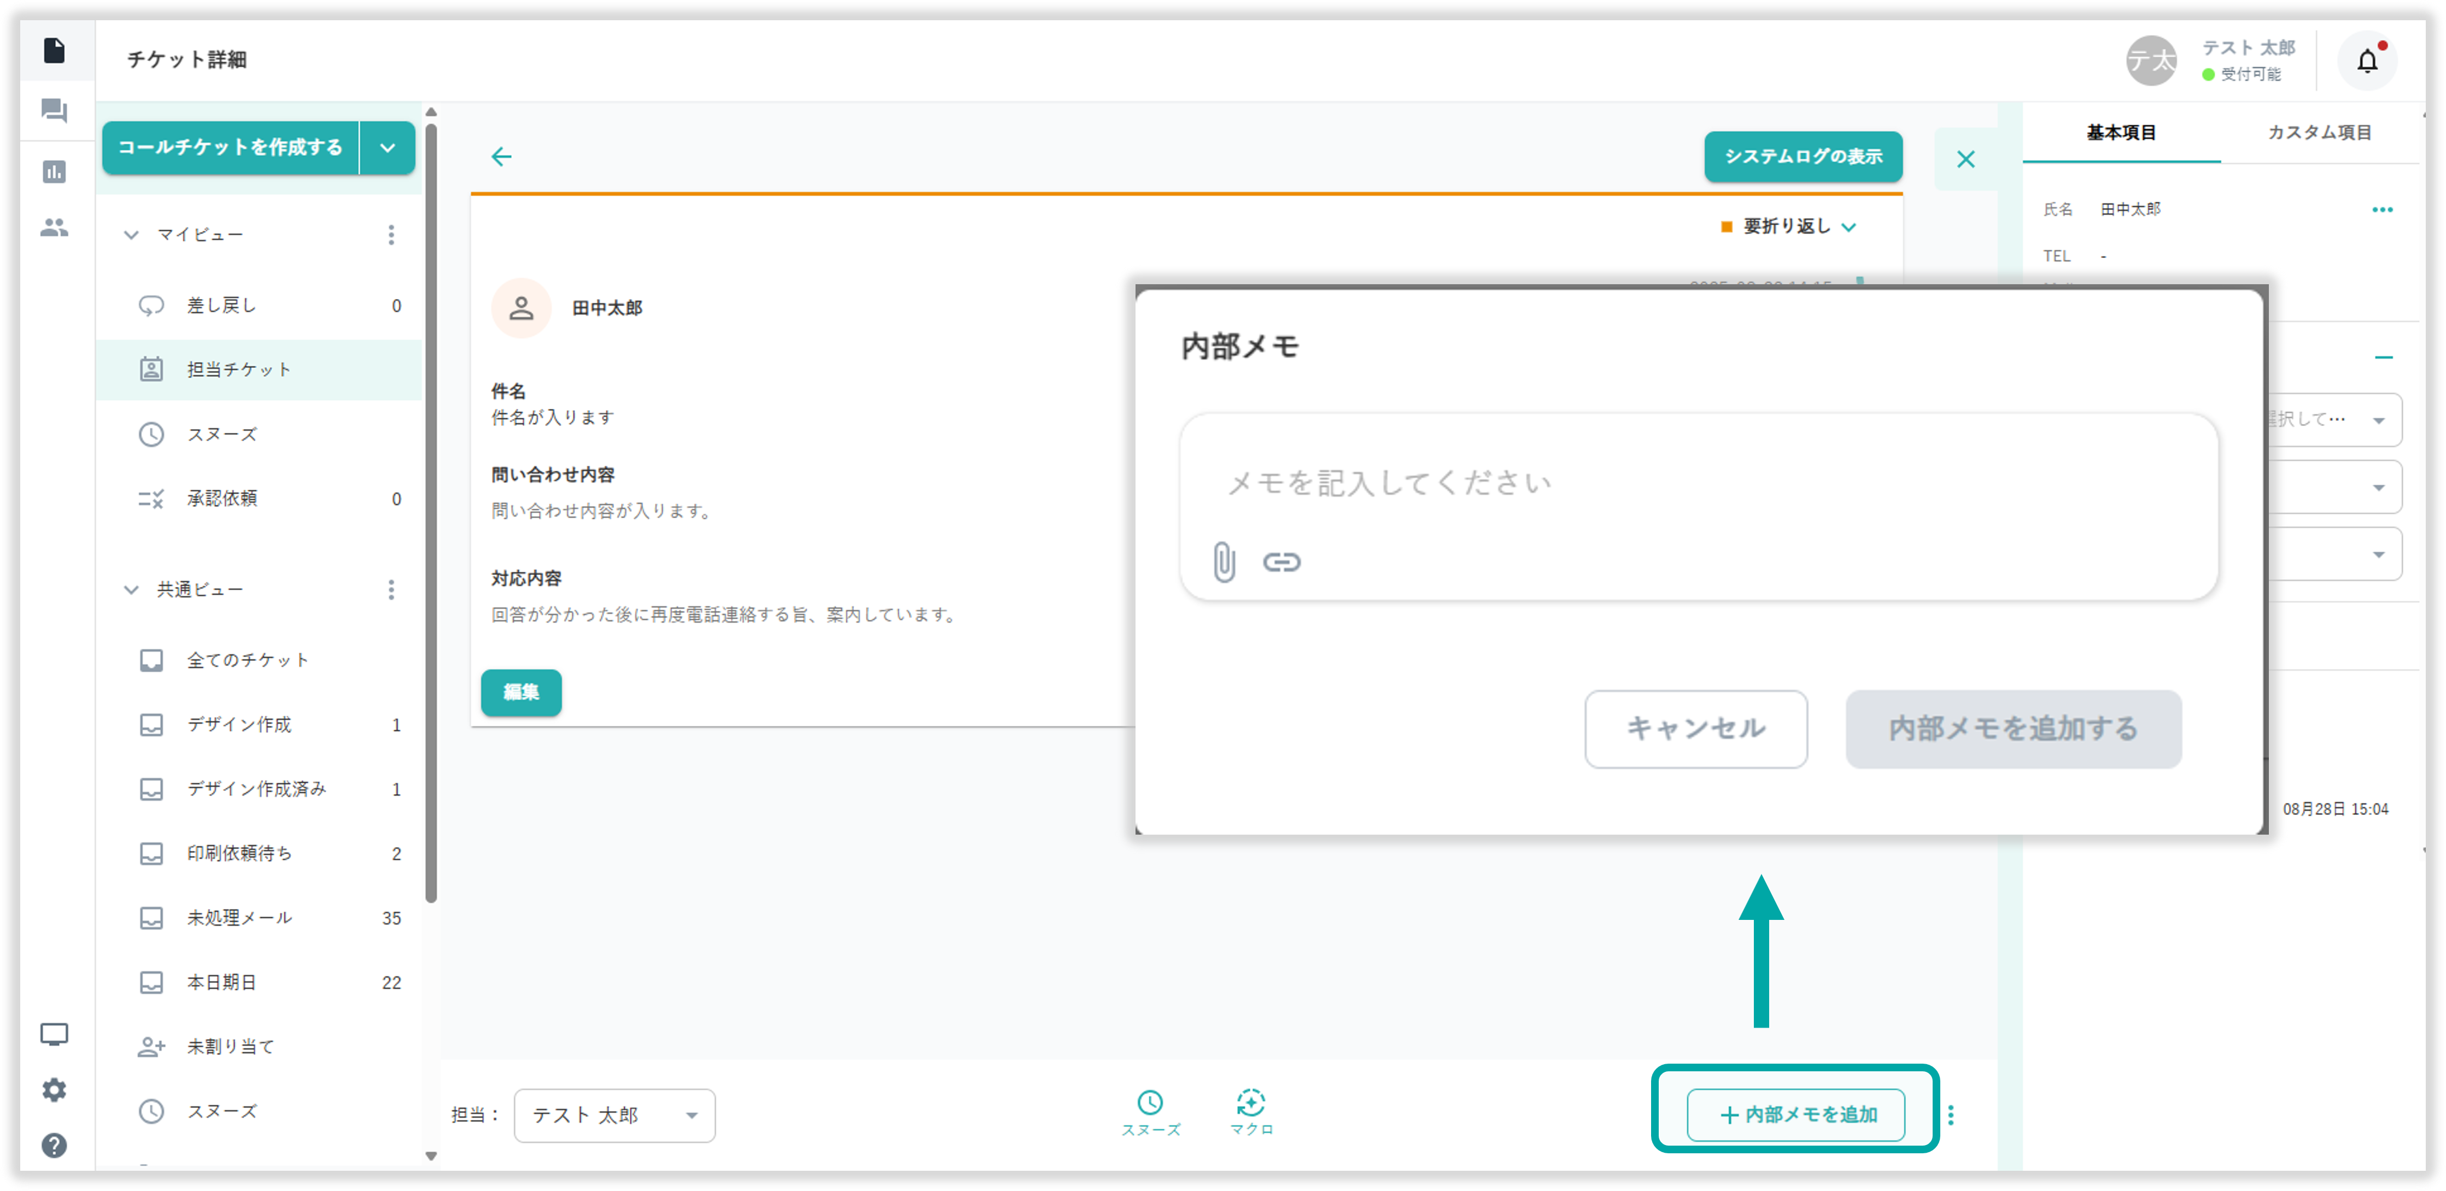Click the paperclip attachment icon in memo
The height and width of the screenshot is (1191, 2446).
pos(1224,562)
